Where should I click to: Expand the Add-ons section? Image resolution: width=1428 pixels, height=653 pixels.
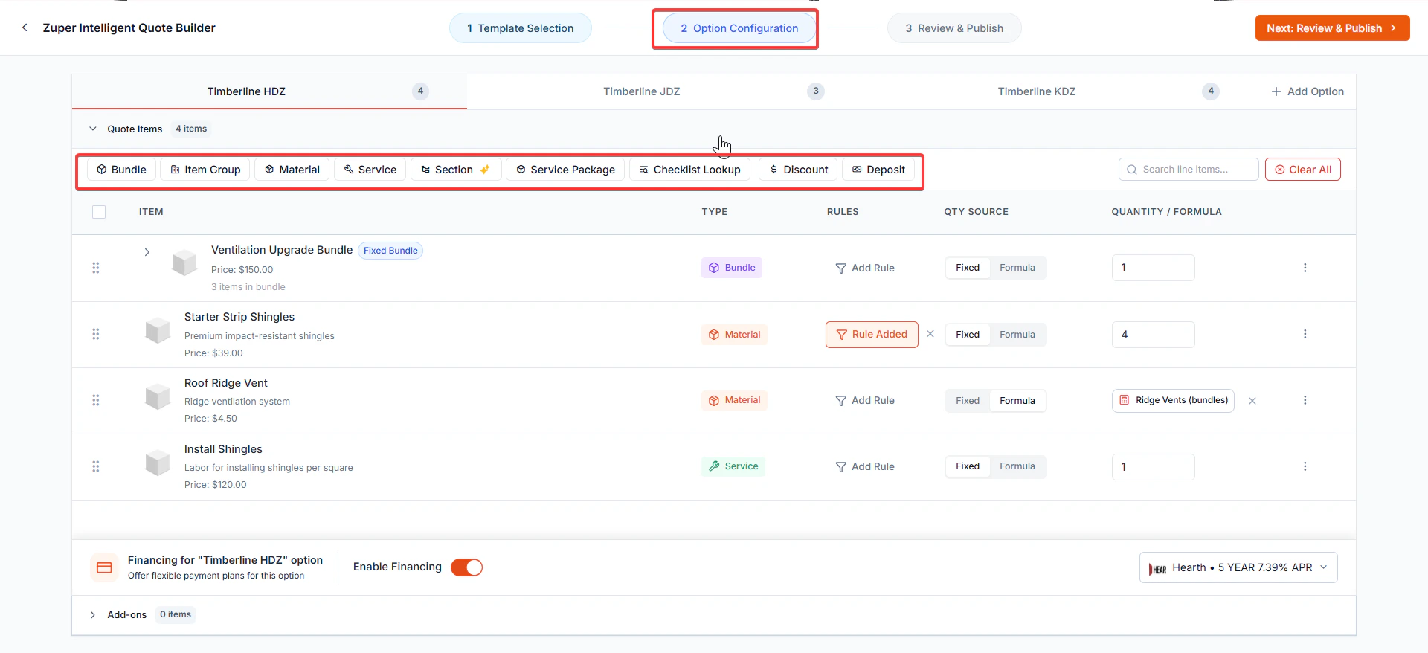click(x=93, y=615)
